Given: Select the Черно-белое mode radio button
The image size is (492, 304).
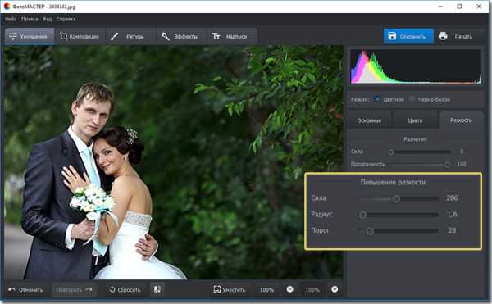Looking at the screenshot, I should click(x=412, y=99).
